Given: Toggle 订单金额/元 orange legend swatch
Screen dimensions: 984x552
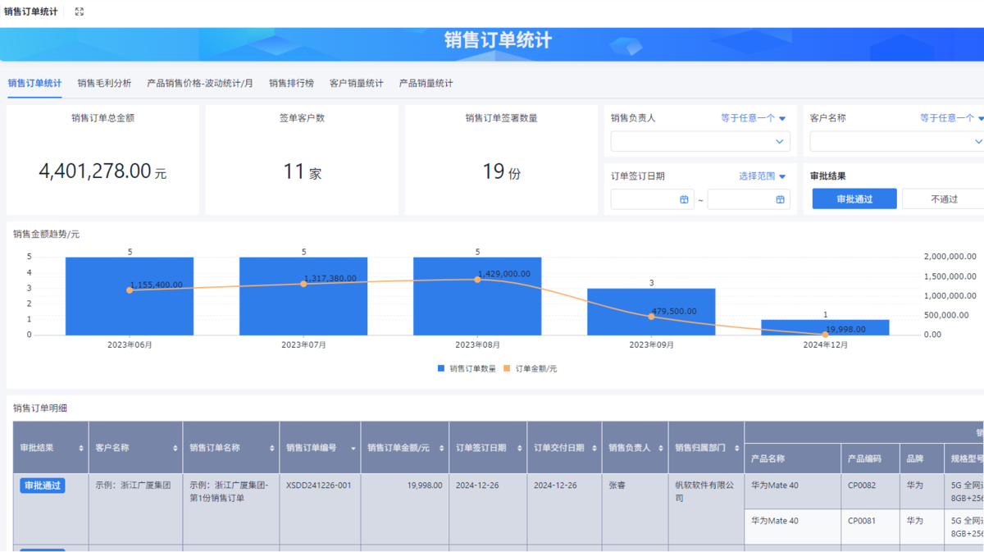Looking at the screenshot, I should 507,369.
